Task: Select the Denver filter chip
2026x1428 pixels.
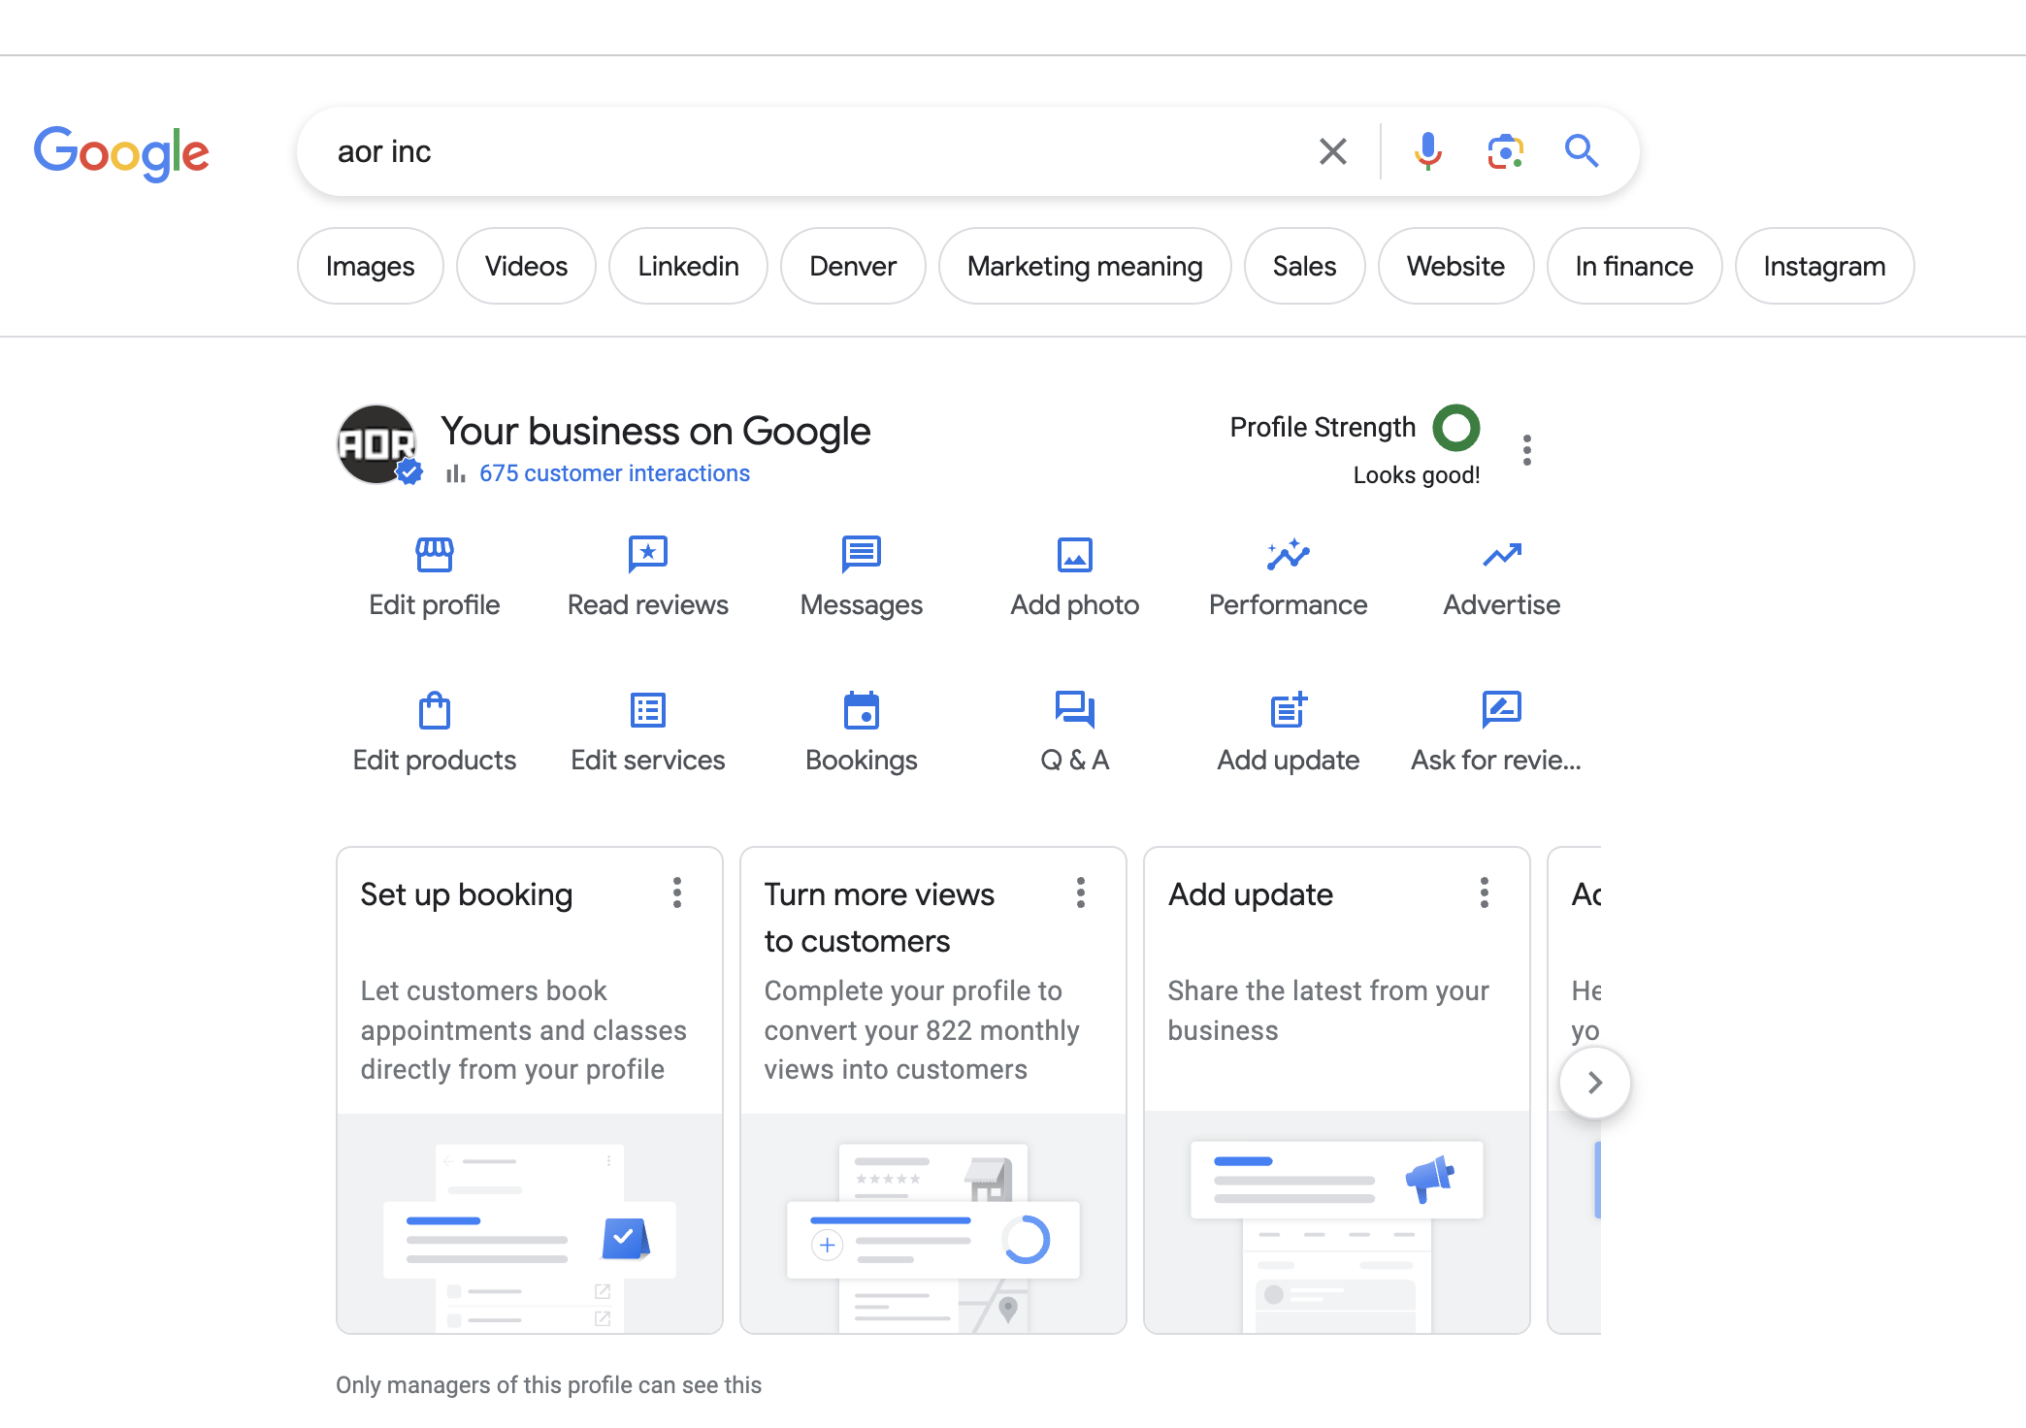Action: pyautogui.click(x=853, y=266)
